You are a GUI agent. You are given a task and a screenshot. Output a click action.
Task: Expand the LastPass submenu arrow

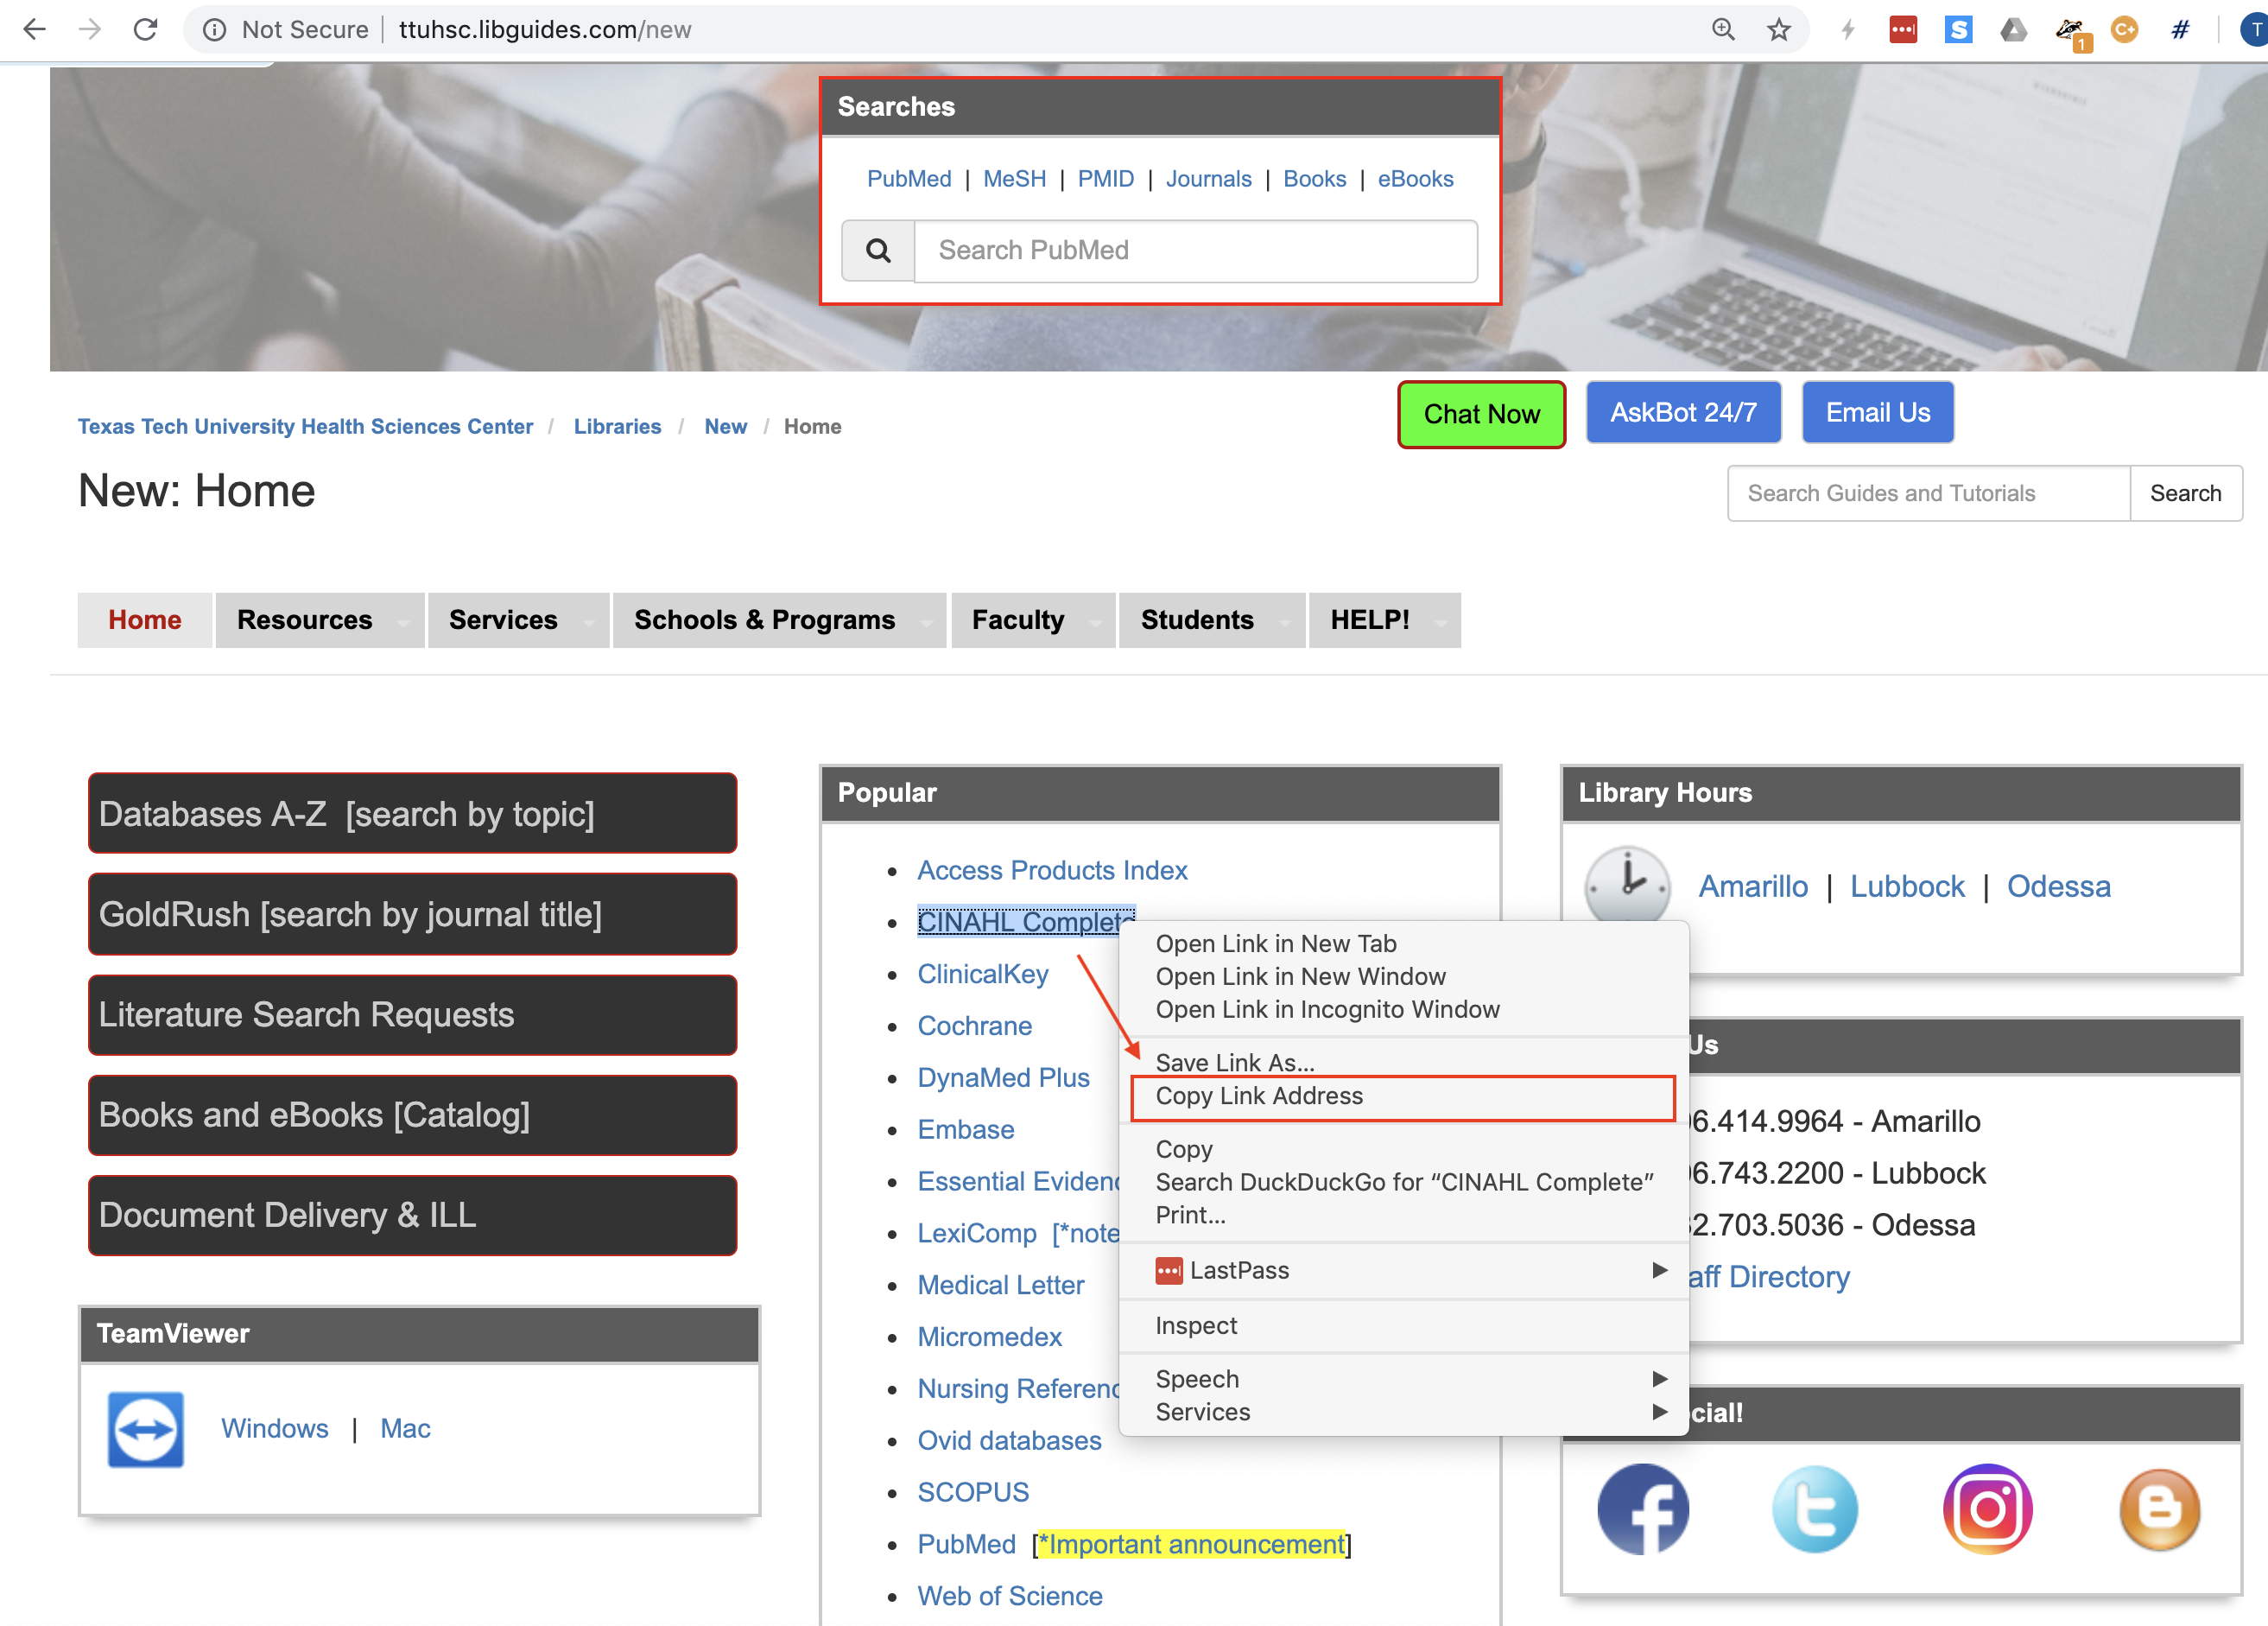coord(1660,1270)
